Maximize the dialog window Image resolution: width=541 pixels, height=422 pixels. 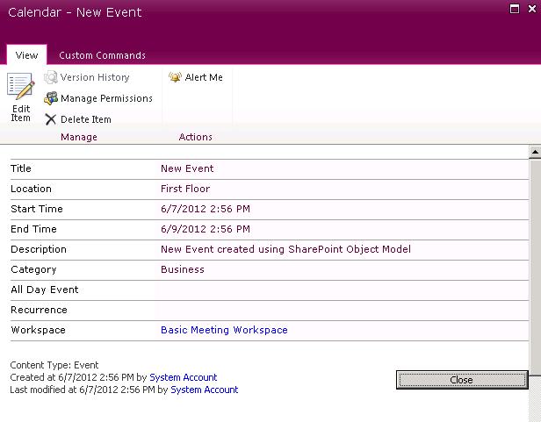[515, 9]
